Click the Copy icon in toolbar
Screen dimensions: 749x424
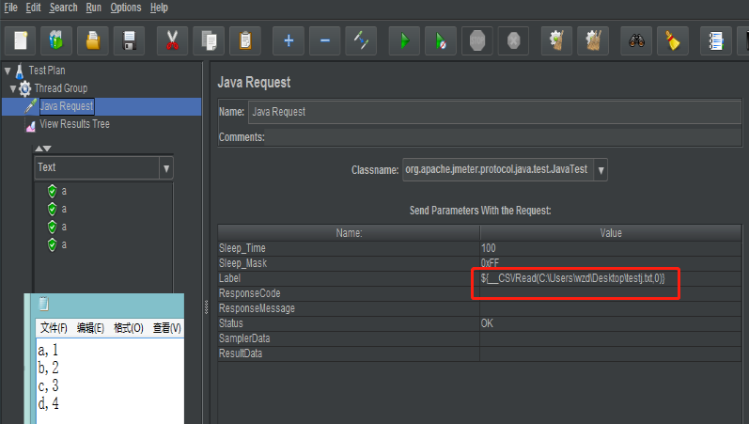[x=209, y=40]
